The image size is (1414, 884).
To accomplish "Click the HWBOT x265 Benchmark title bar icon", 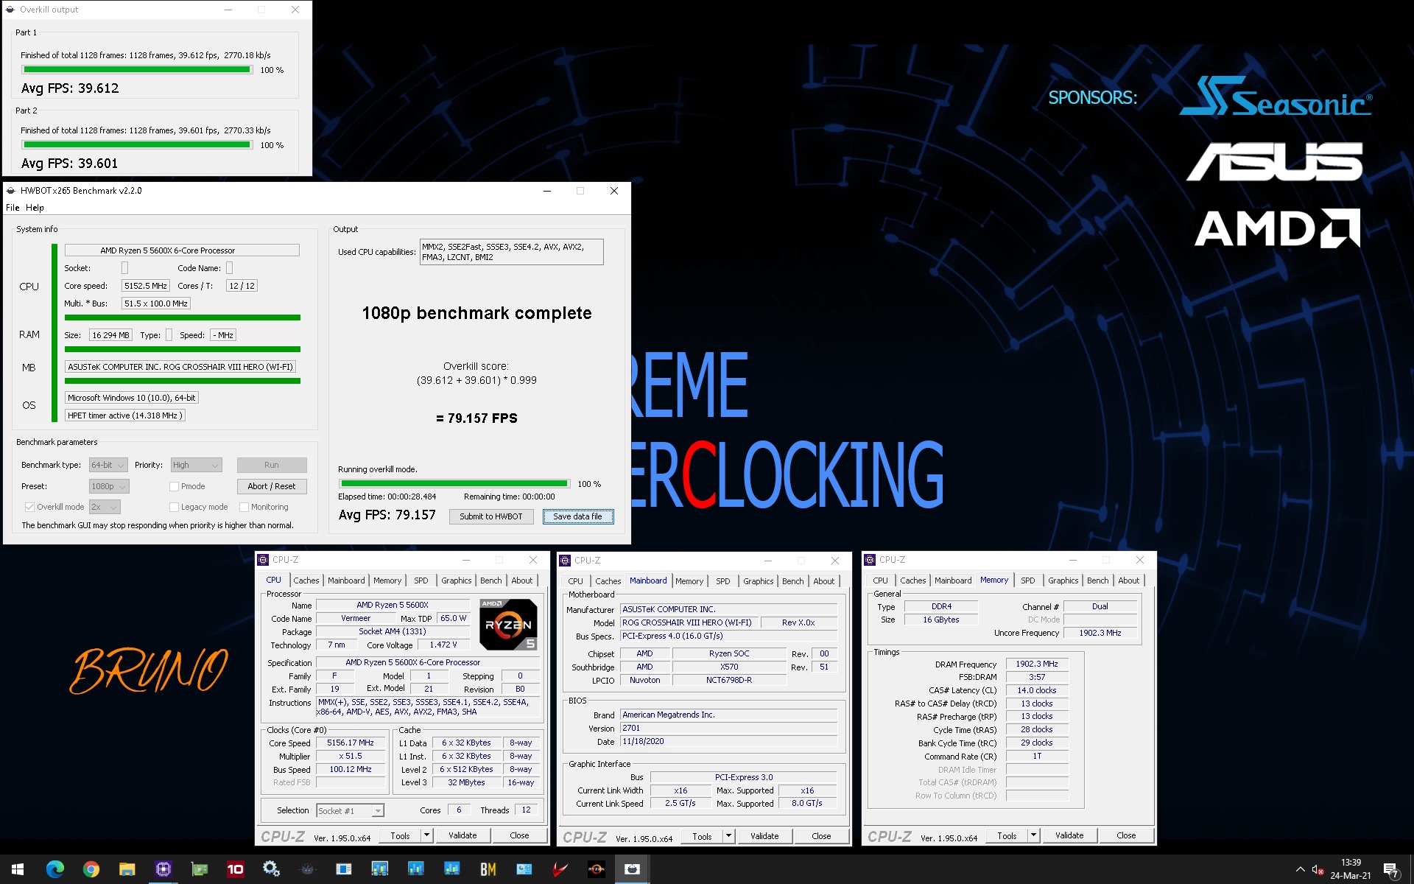I will (11, 191).
